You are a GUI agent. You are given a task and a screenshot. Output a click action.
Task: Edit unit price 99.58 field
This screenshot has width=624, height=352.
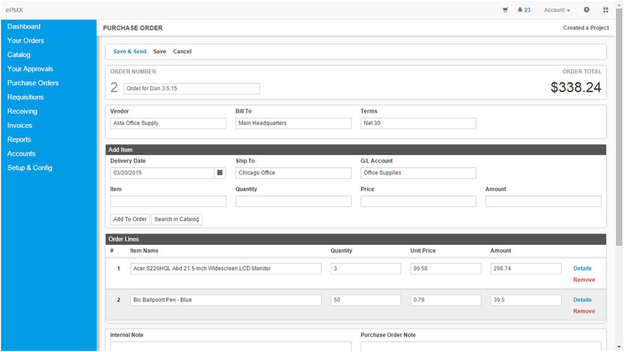click(x=446, y=269)
